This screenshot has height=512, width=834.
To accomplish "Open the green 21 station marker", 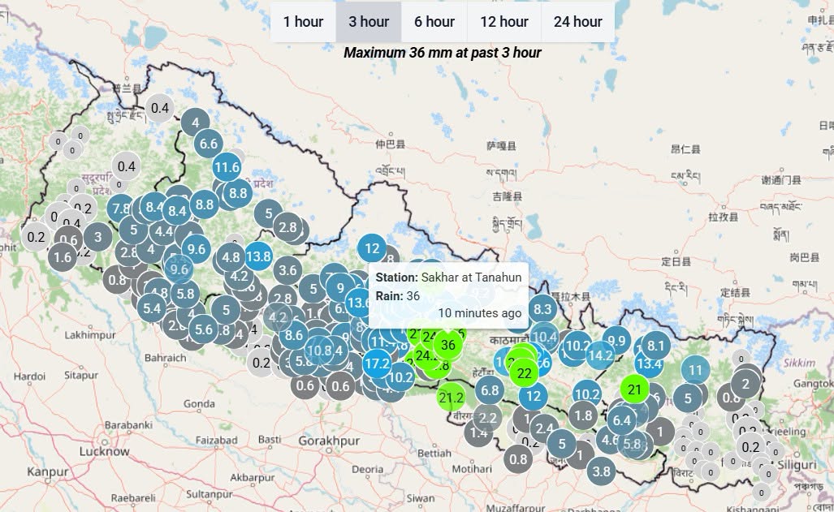I will pos(634,389).
